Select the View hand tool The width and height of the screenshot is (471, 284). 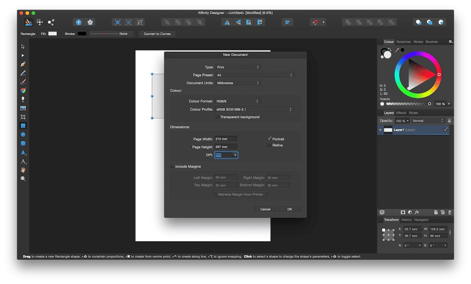point(23,170)
